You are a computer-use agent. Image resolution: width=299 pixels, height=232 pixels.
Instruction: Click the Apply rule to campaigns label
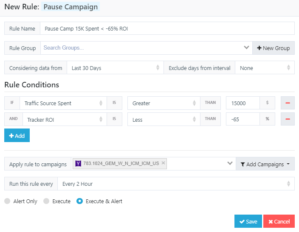tap(38, 164)
